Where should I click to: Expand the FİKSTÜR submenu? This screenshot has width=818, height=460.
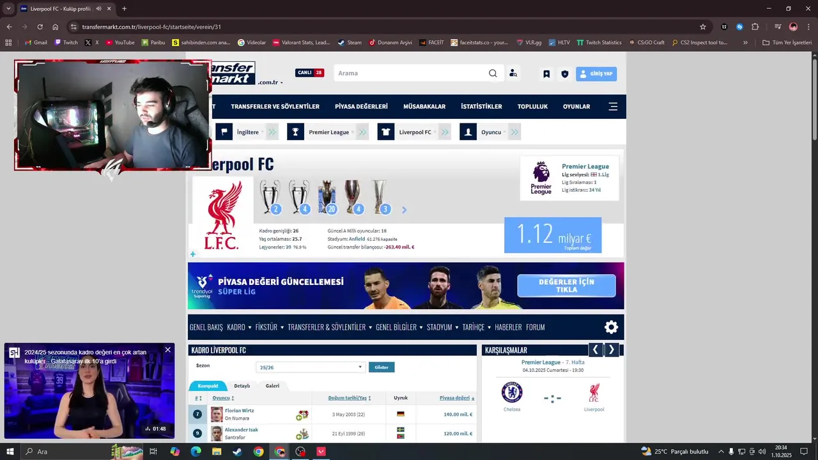tap(269, 327)
